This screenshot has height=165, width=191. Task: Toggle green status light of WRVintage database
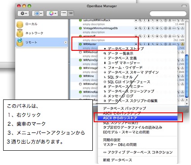(80, 68)
